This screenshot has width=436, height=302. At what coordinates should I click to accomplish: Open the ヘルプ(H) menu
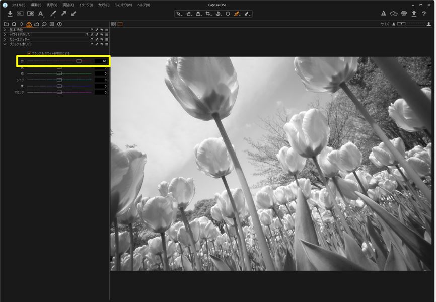(x=143, y=5)
